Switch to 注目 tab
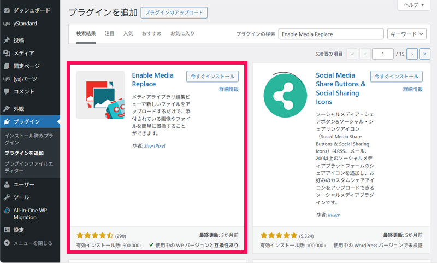437x263 pixels. [110, 33]
